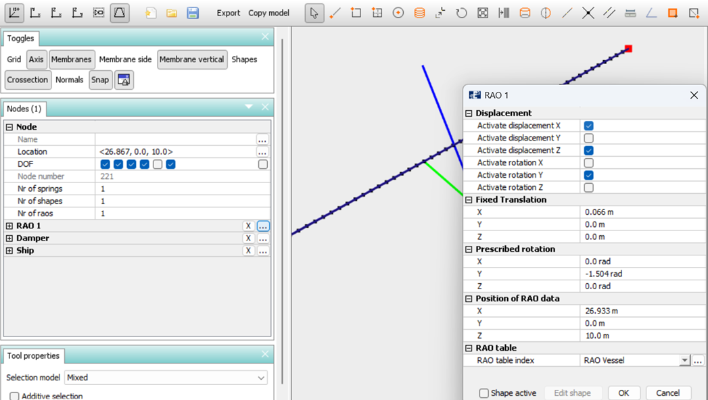Screen dimensions: 708x400
Task: Check Activate rotation X
Action: click(x=588, y=163)
